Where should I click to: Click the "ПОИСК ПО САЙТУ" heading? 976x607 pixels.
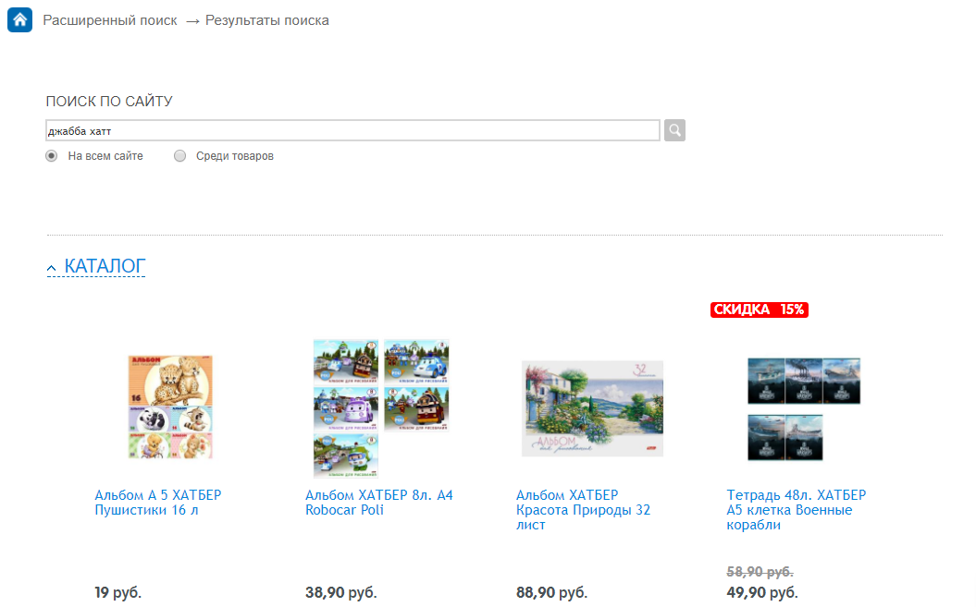[109, 102]
